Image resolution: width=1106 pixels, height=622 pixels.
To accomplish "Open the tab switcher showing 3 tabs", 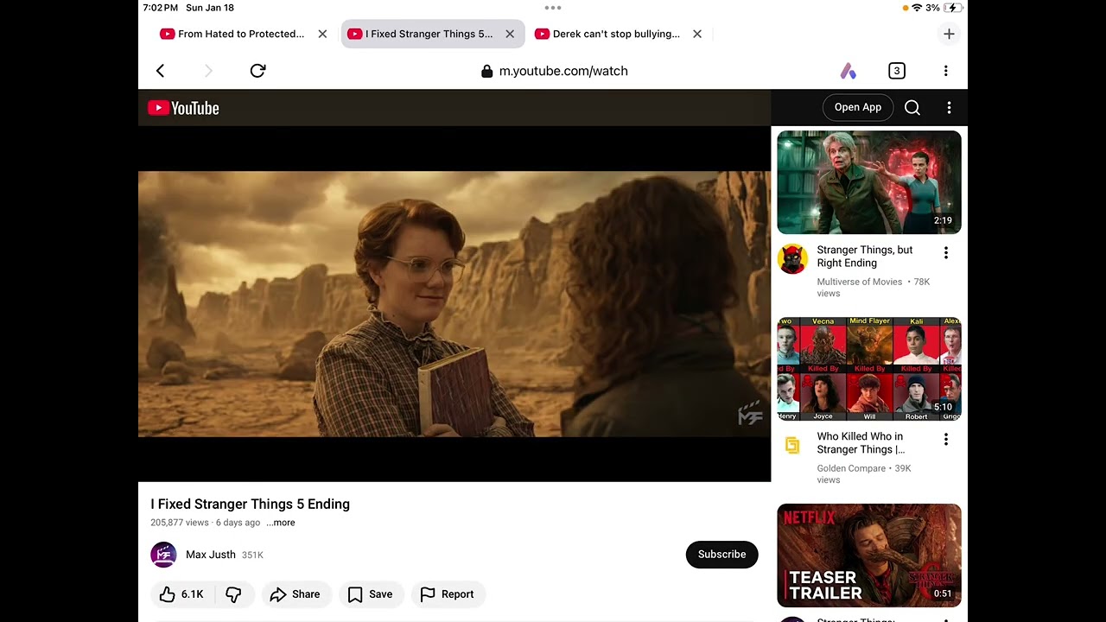I will [x=897, y=71].
